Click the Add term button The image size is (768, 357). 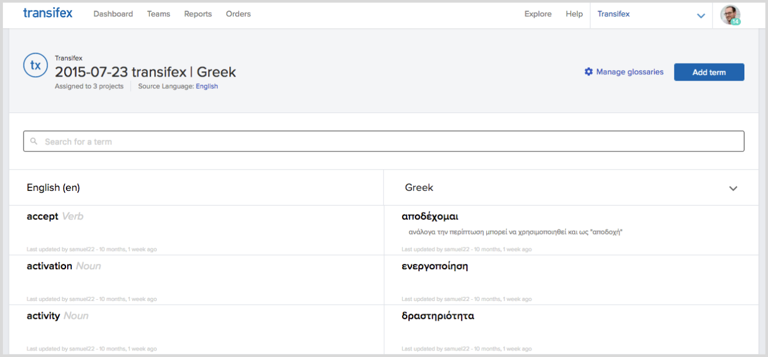tap(709, 72)
